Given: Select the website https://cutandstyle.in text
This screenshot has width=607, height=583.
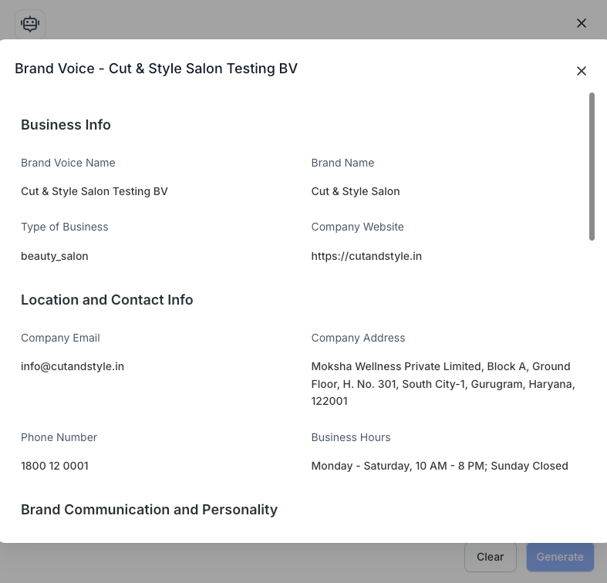Looking at the screenshot, I should coord(366,256).
